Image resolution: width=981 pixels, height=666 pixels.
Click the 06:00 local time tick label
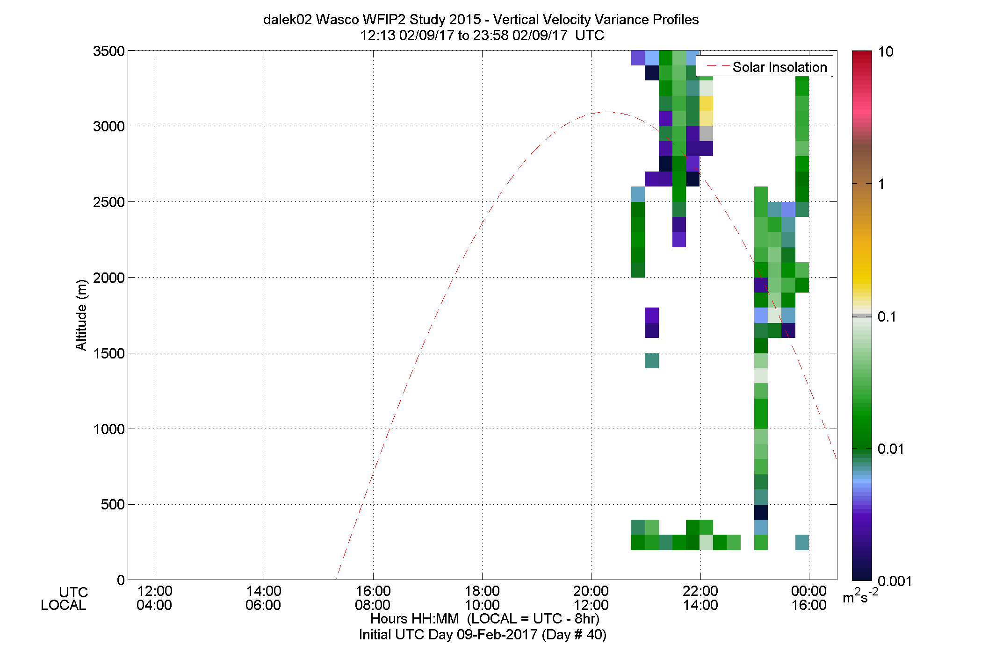point(263,605)
